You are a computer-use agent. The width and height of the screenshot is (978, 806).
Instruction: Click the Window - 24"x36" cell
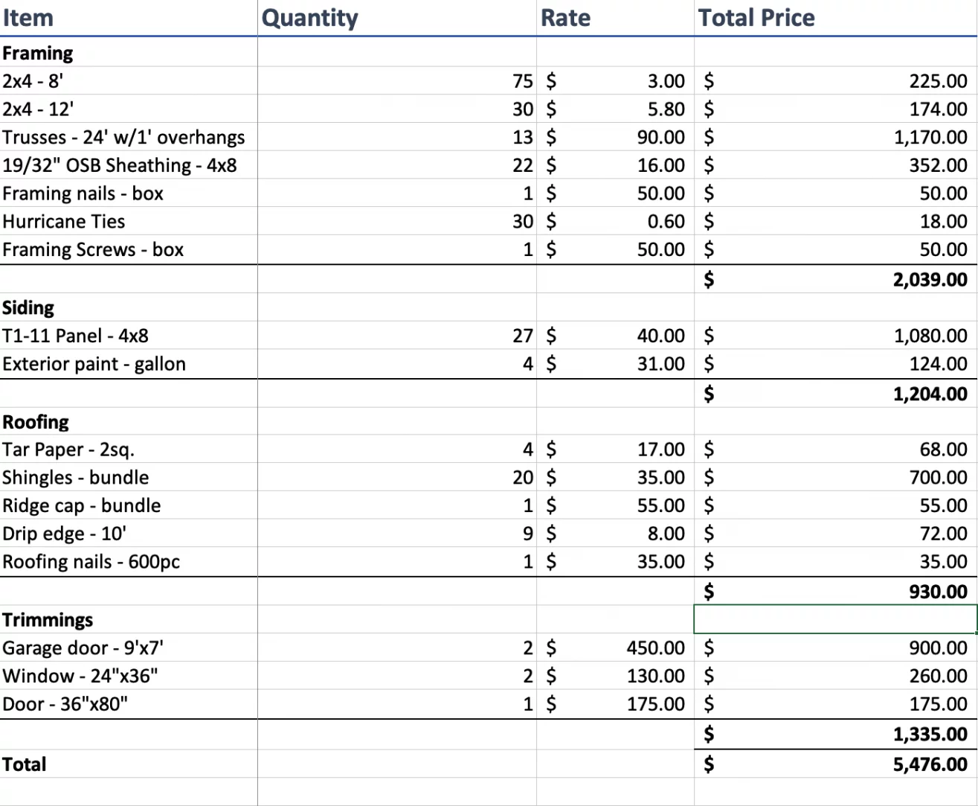[x=129, y=676]
